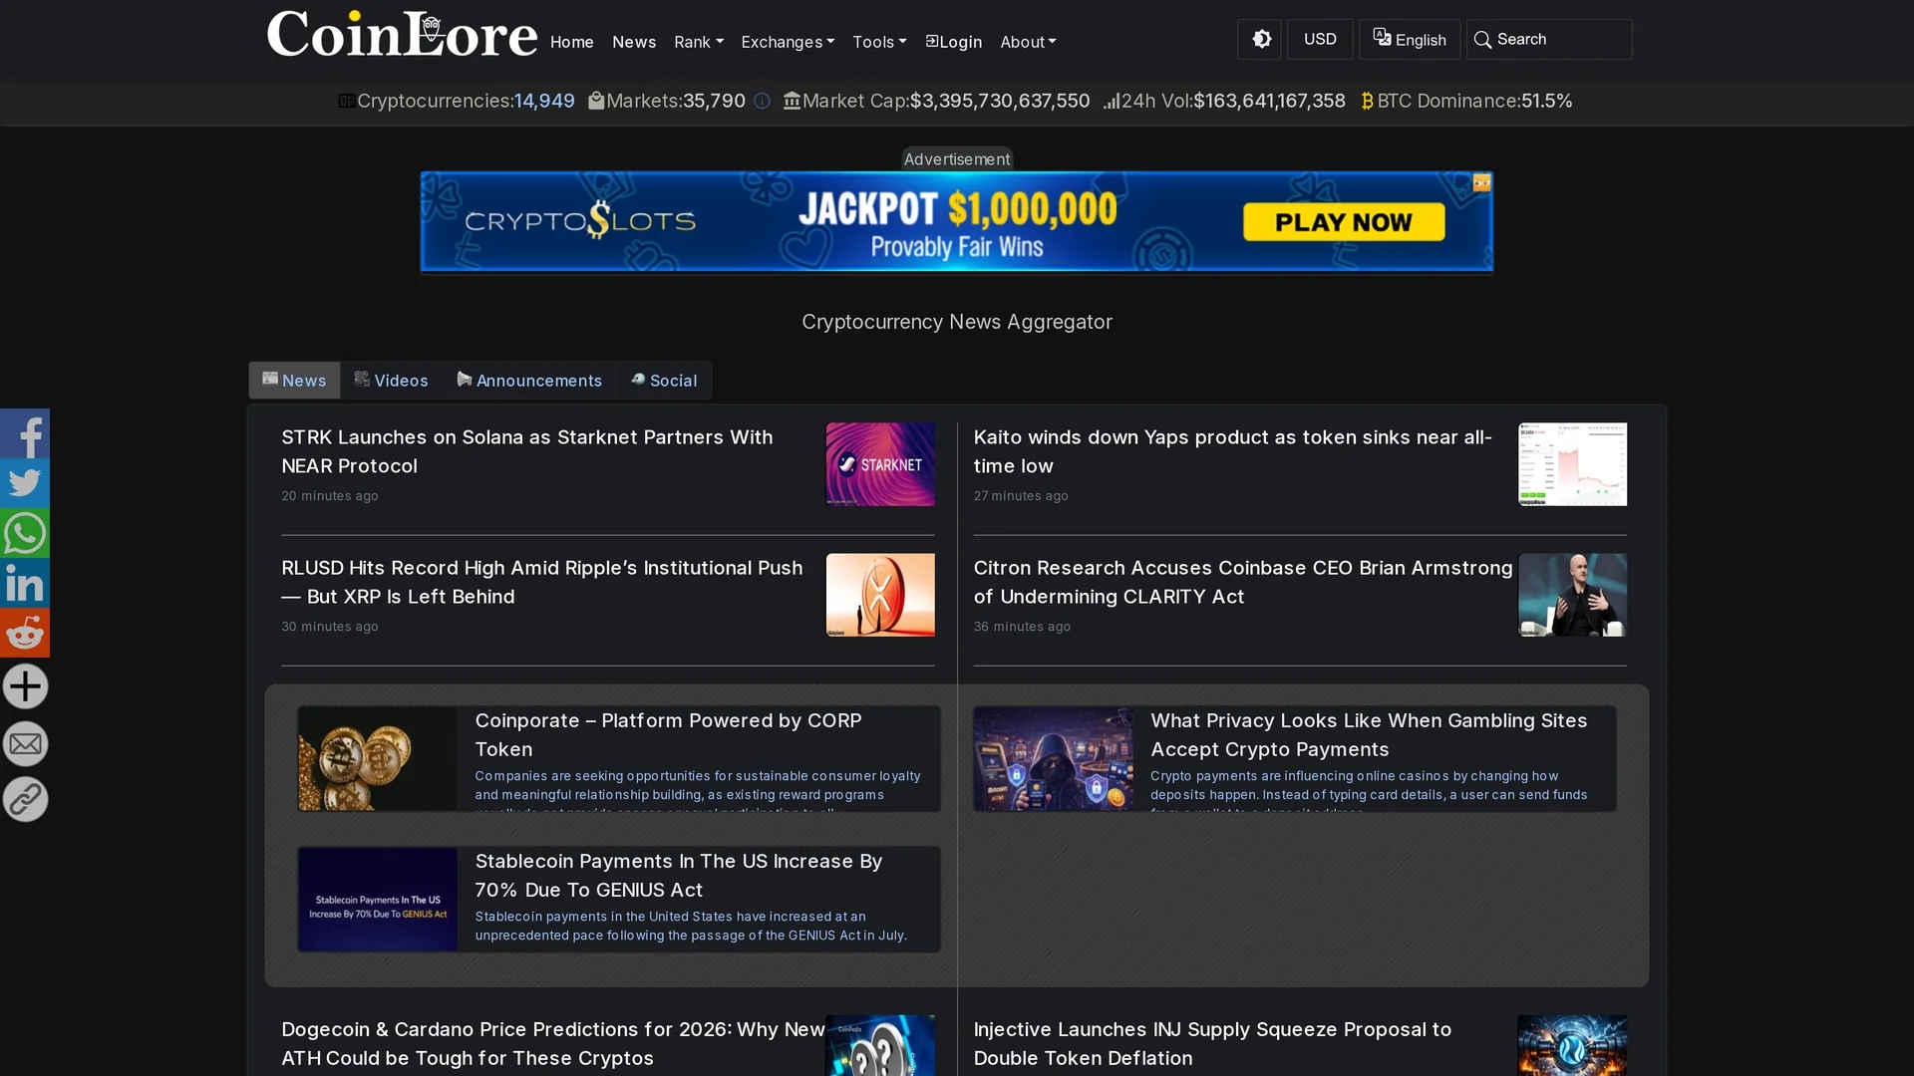
Task: Click the Cryptocurrency News Aggregator heading
Action: (x=957, y=322)
